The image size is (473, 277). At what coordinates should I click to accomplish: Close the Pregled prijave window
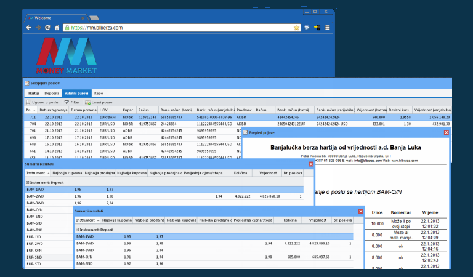[446, 132]
